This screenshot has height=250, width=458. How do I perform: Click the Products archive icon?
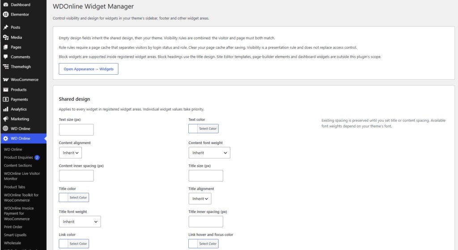5,89
